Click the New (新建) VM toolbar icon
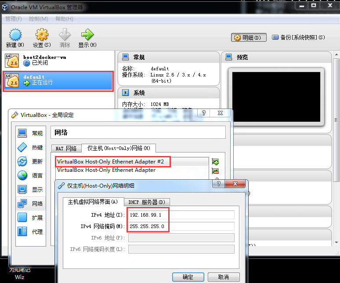The width and height of the screenshot is (340, 283). point(15,34)
